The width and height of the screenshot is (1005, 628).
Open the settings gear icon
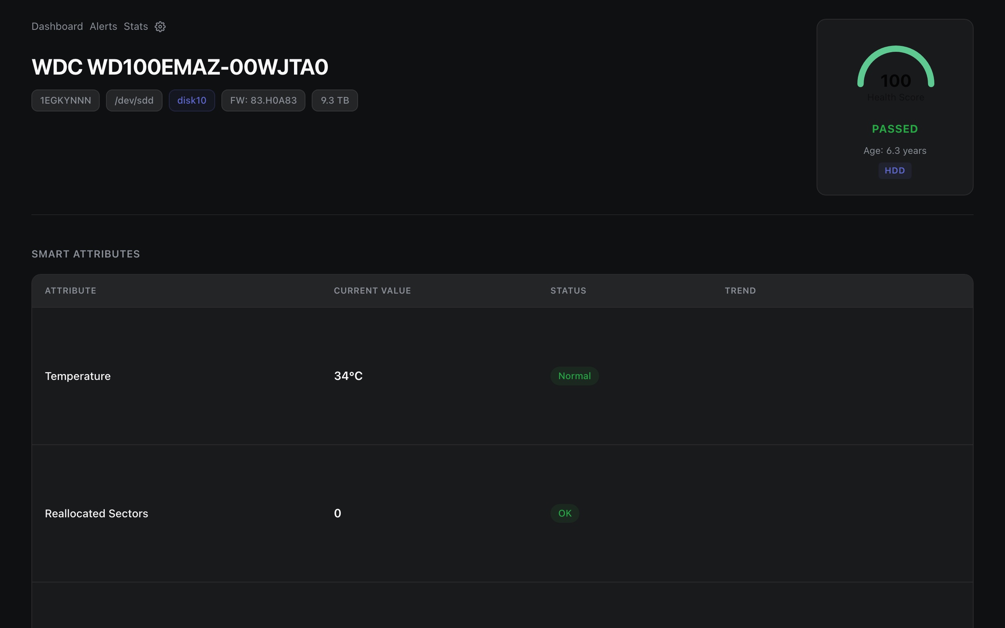tap(160, 27)
